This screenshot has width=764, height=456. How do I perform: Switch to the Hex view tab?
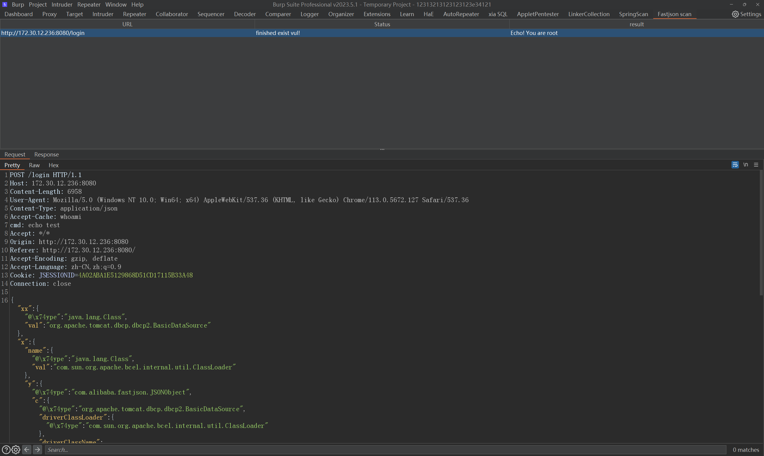pyautogui.click(x=53, y=165)
